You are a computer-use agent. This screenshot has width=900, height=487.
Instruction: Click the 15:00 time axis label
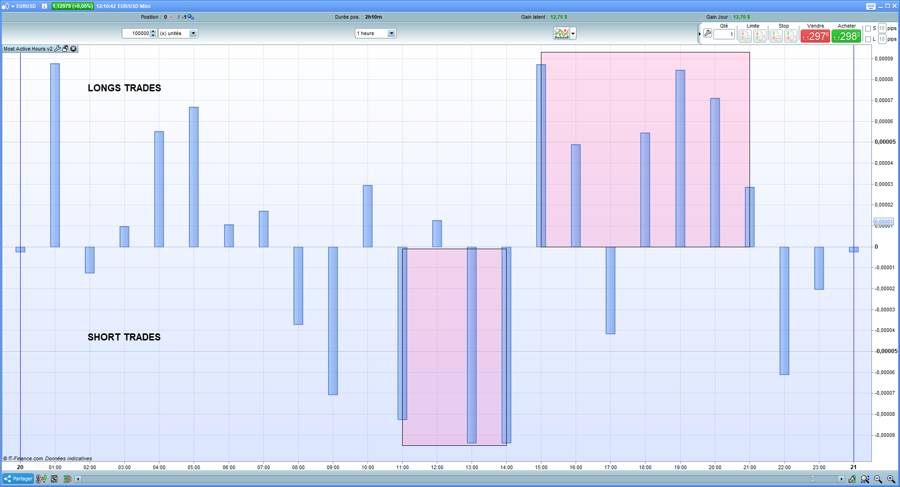pyautogui.click(x=541, y=467)
